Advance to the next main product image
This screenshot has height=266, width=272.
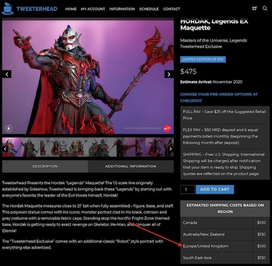click(x=169, y=74)
